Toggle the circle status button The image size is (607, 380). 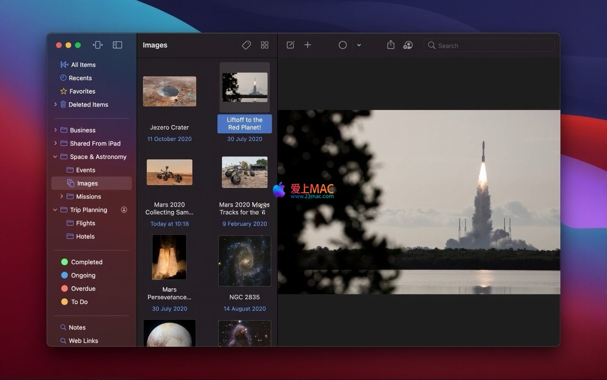coord(343,45)
